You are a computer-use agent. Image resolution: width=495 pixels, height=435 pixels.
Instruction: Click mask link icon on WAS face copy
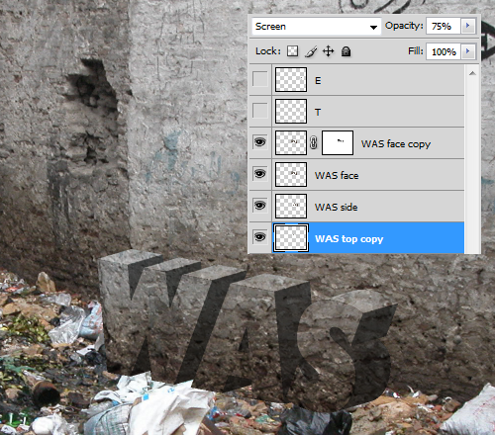click(x=314, y=142)
